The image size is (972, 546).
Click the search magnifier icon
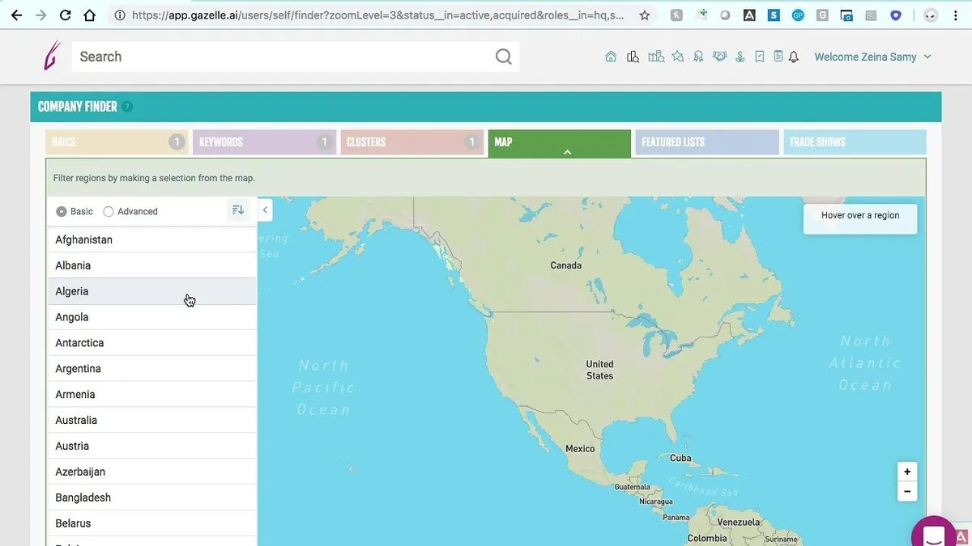click(504, 57)
